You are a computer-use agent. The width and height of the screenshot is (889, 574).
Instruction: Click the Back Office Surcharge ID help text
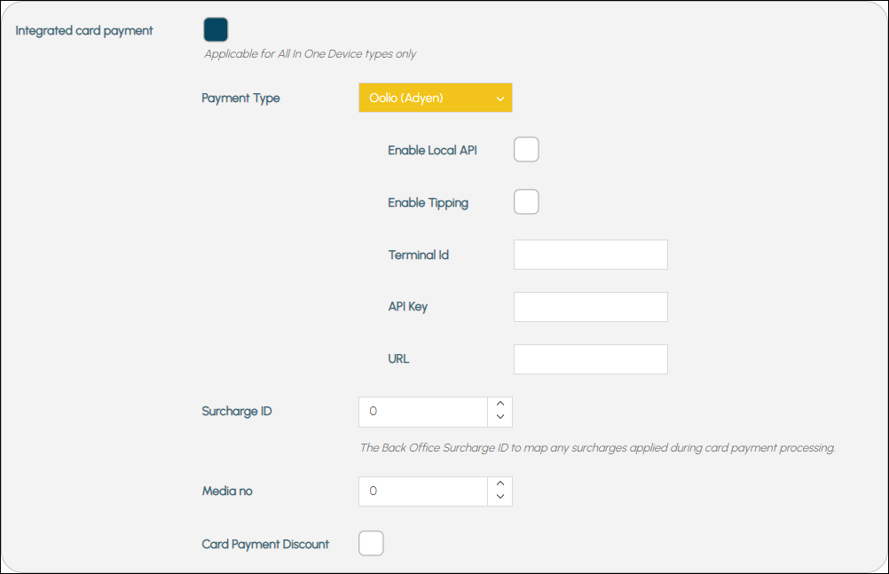point(598,447)
